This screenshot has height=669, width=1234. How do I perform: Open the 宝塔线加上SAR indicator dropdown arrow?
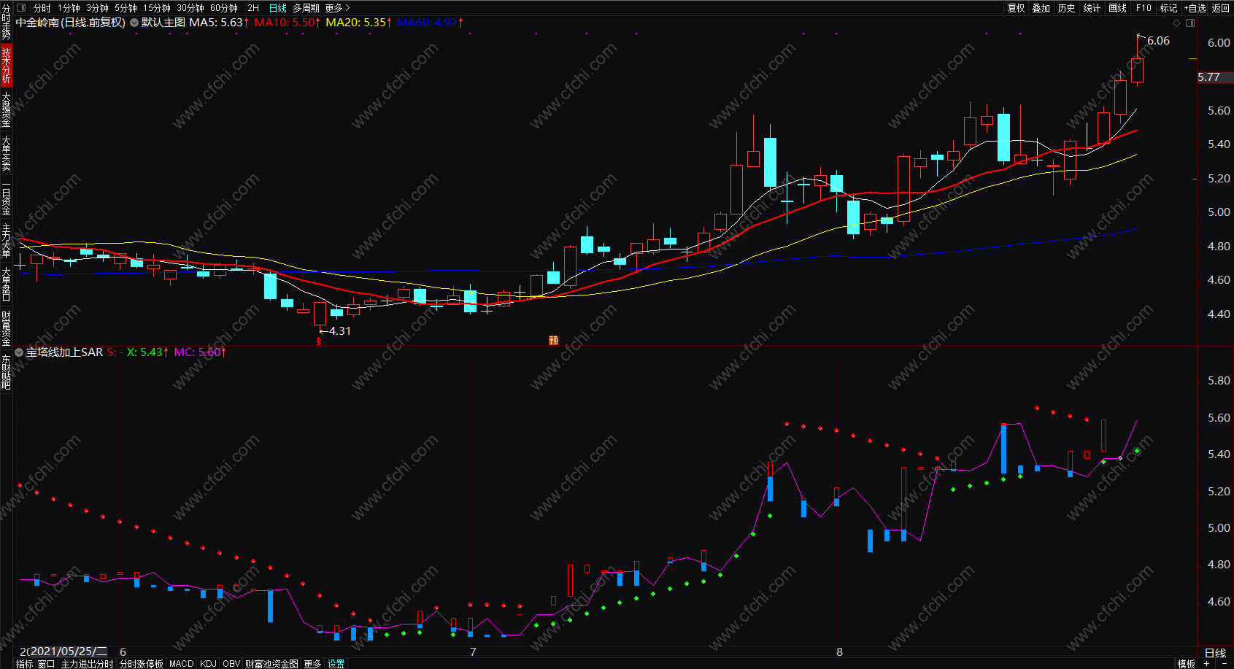(19, 352)
